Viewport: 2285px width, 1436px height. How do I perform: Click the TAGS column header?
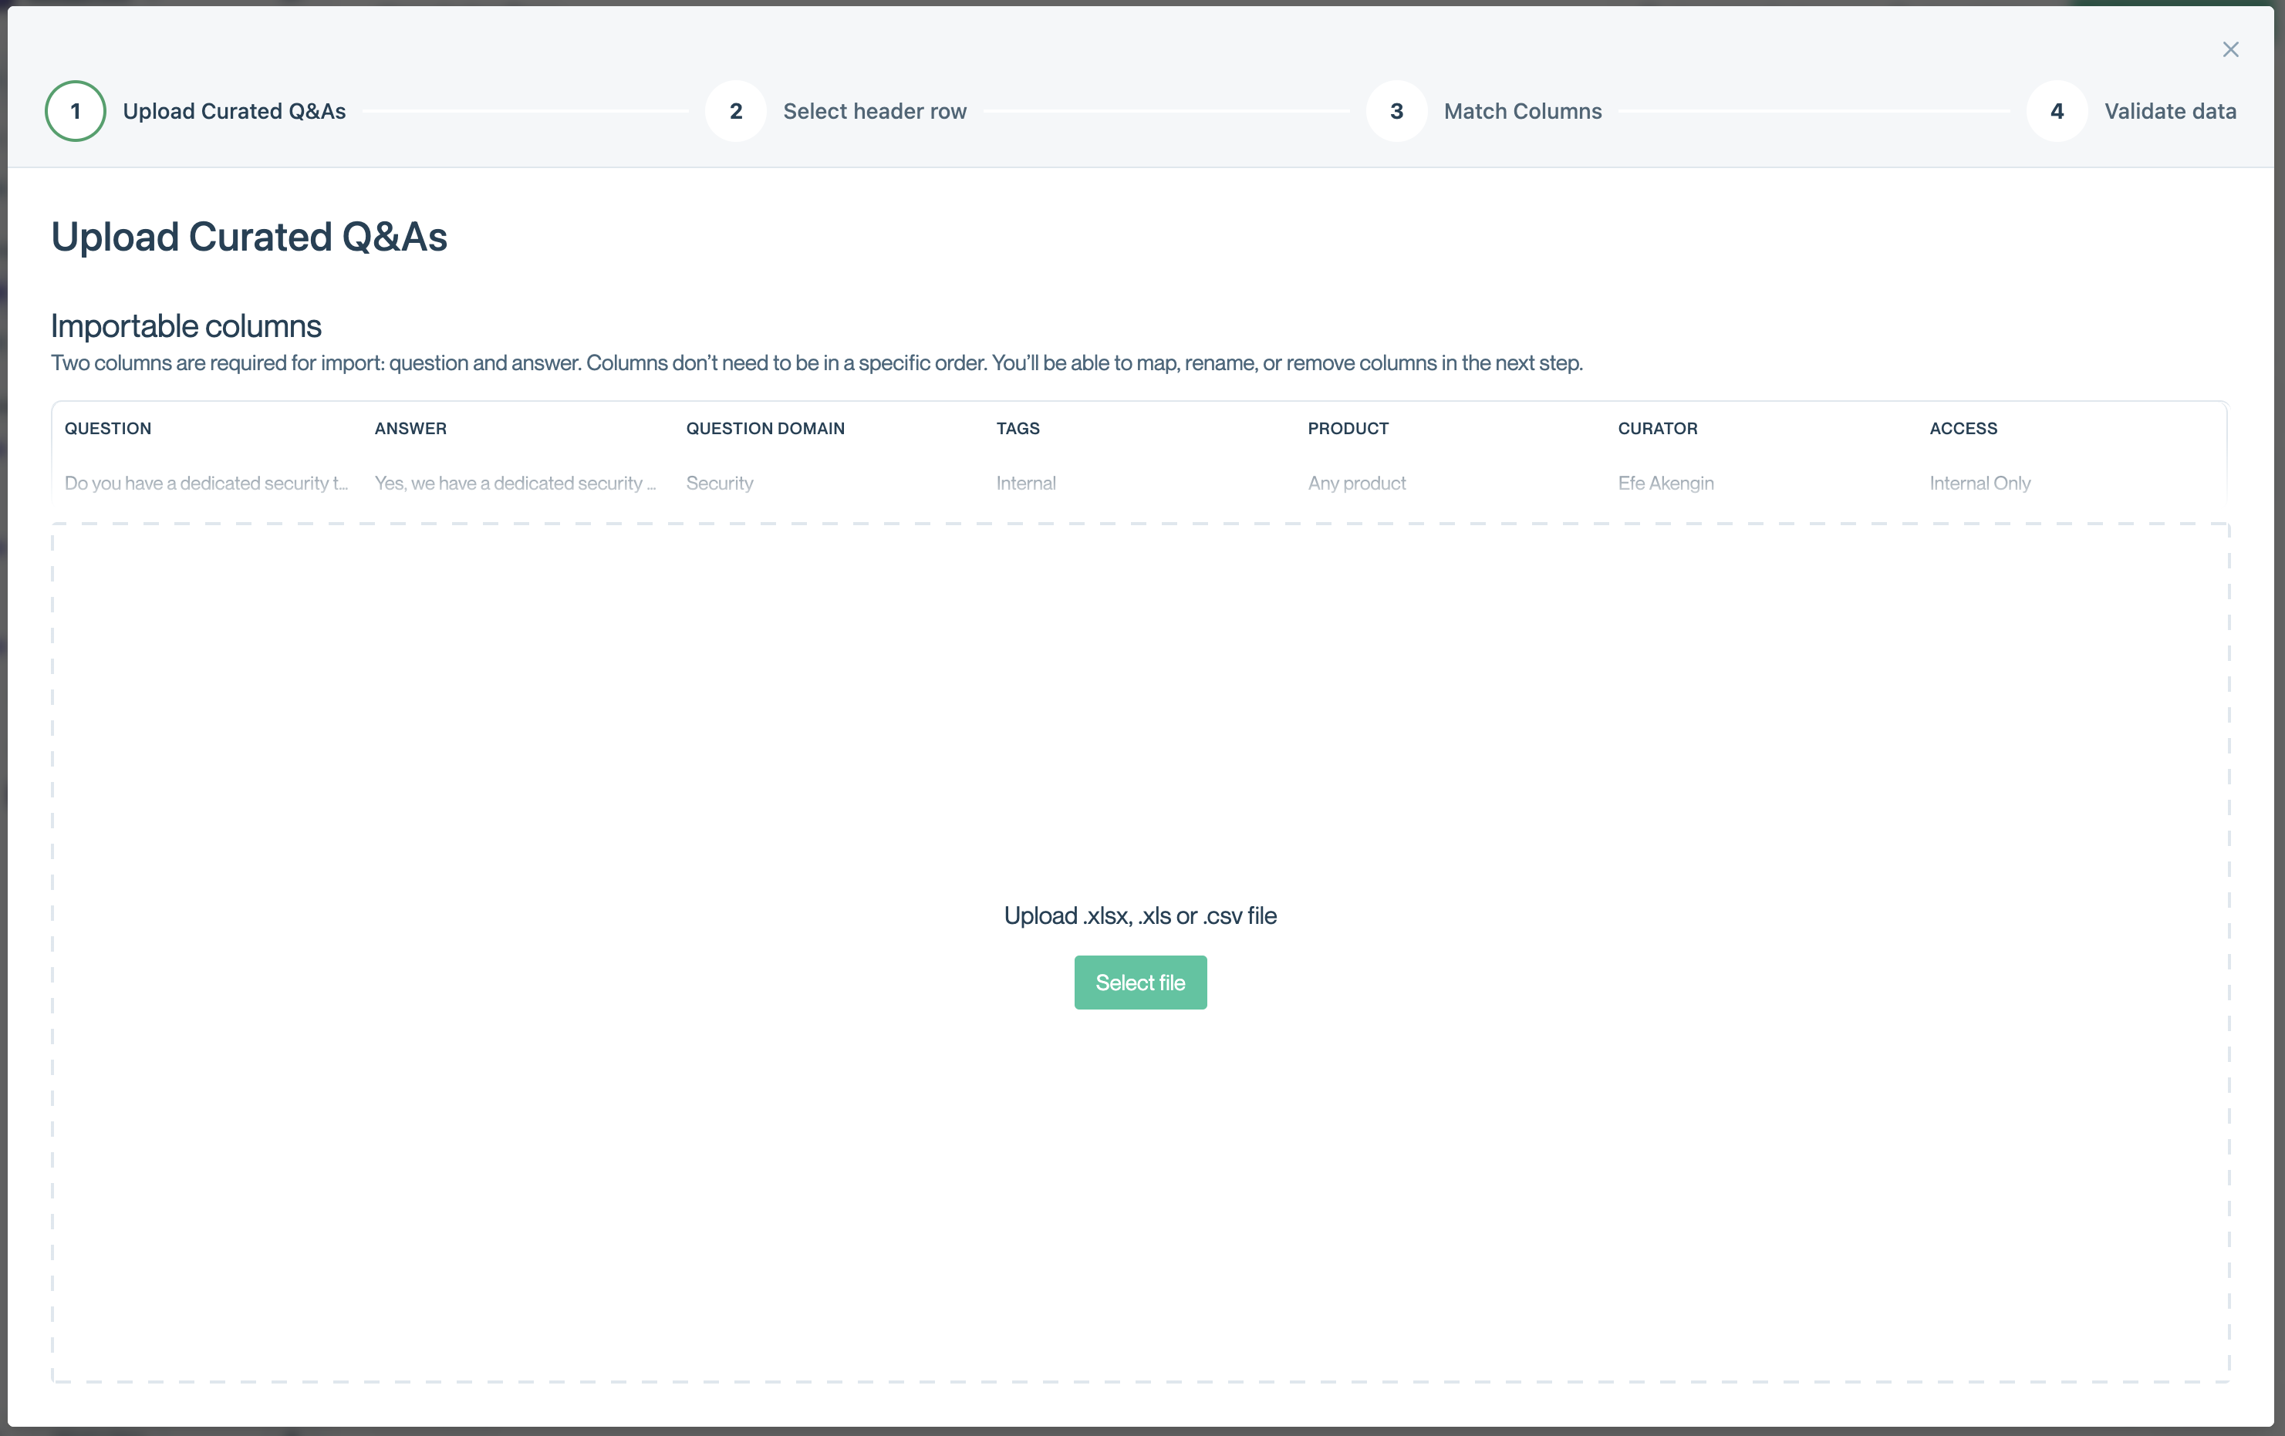point(1018,428)
